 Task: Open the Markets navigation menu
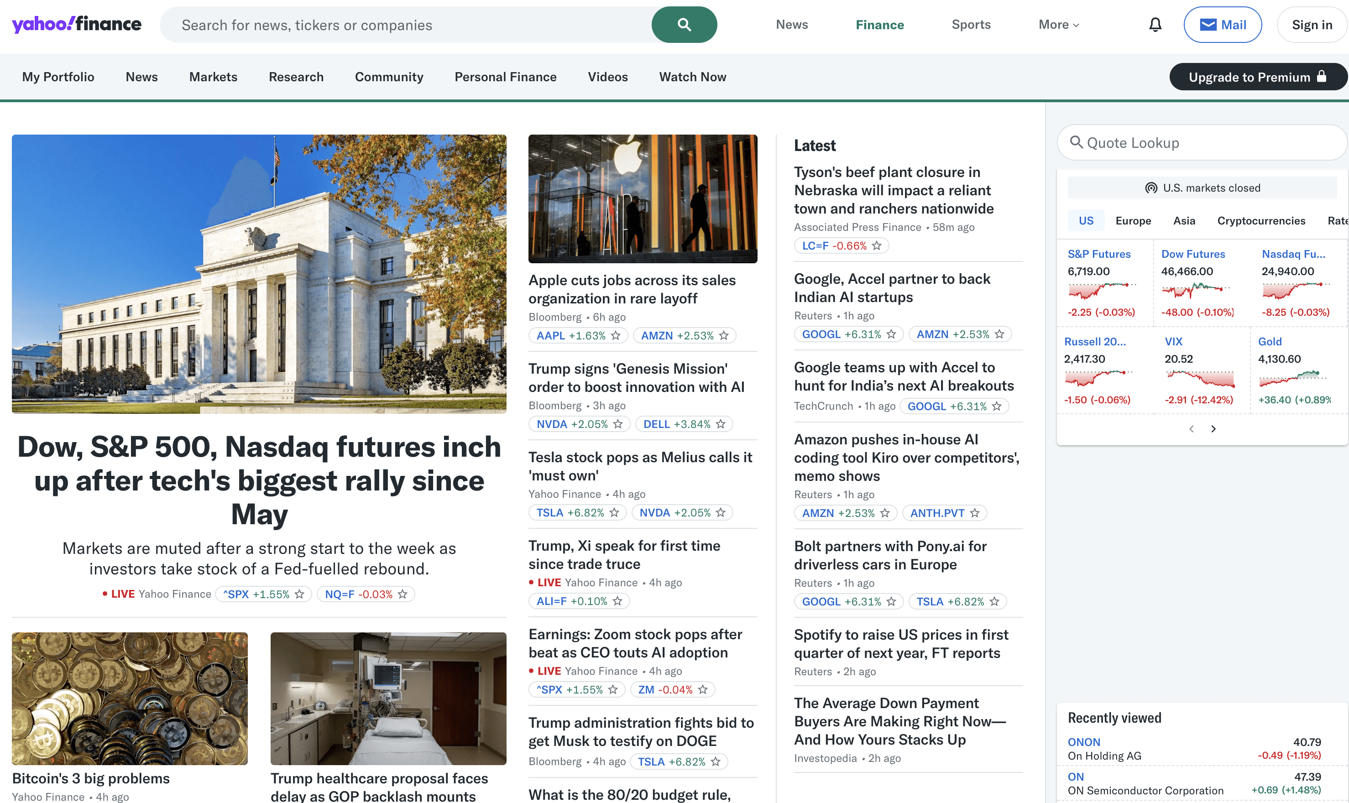(213, 77)
